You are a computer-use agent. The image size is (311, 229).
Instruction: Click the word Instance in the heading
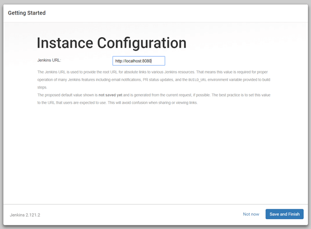pyautogui.click(x=64, y=43)
